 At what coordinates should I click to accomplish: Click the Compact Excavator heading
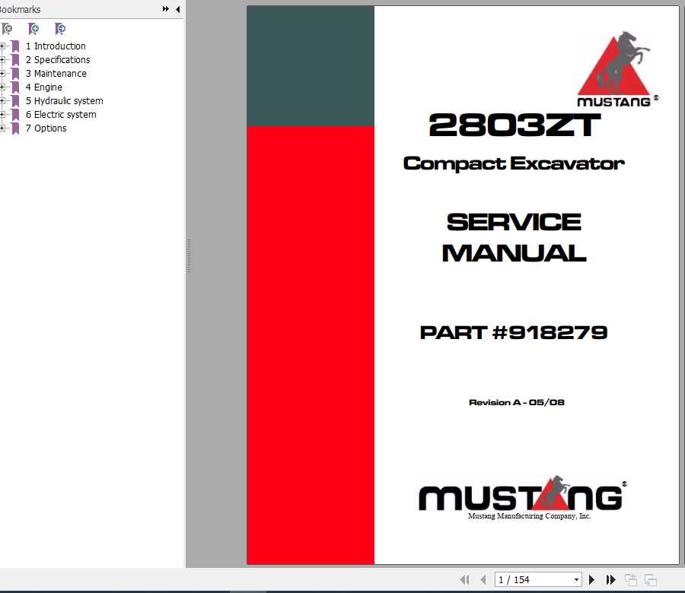514,163
